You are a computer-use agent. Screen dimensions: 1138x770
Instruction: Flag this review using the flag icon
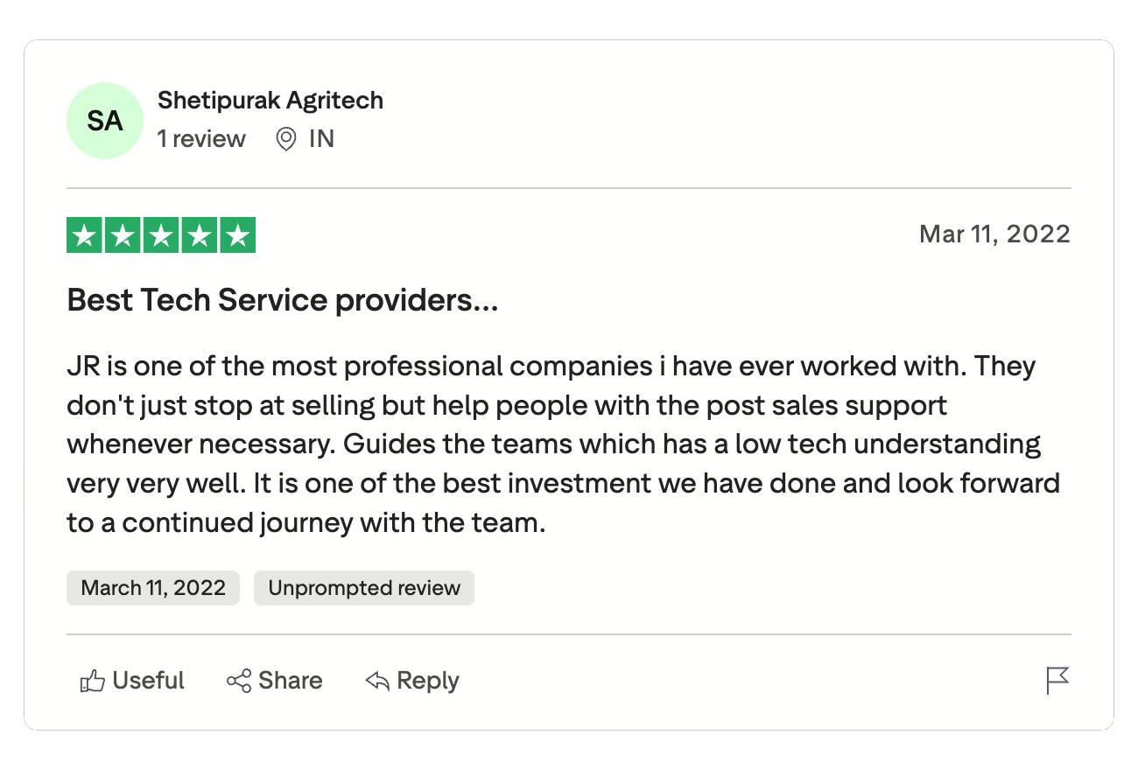[1057, 680]
